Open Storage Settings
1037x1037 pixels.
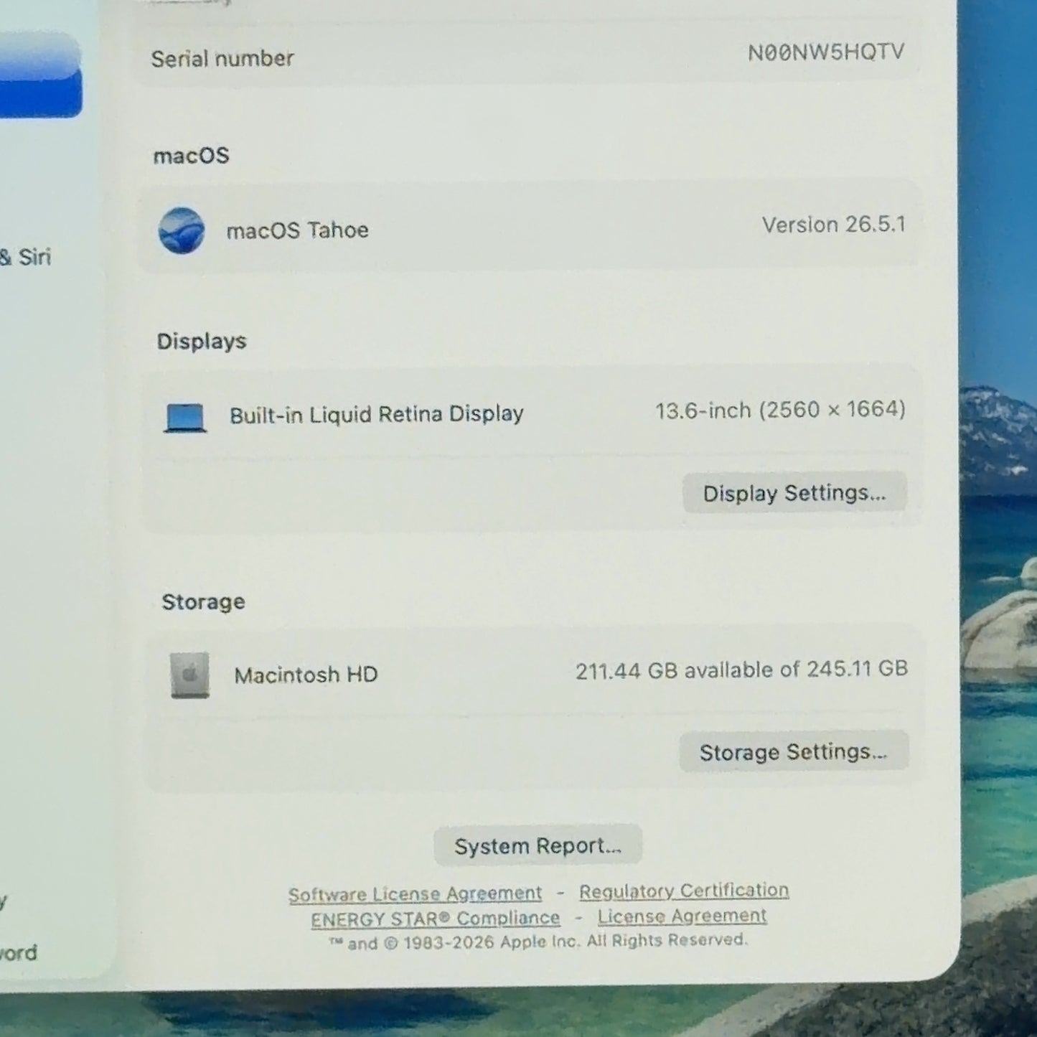point(794,751)
